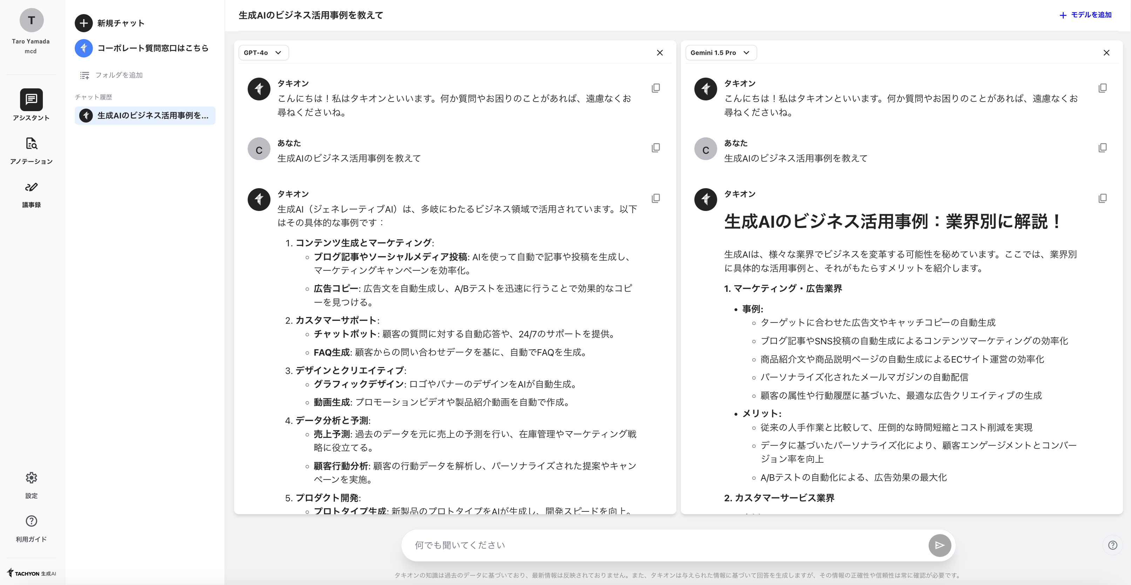Viewport: 1131px width, 585px height.
Task: Click the bottom-right help circle icon
Action: 1112,545
